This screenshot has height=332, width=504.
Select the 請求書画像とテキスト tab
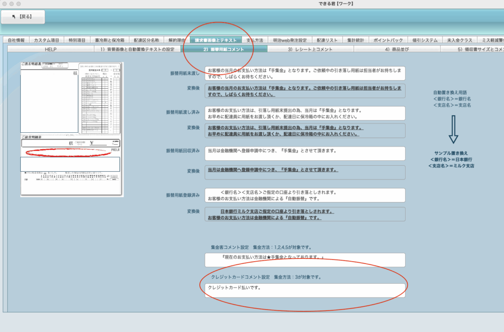point(216,40)
